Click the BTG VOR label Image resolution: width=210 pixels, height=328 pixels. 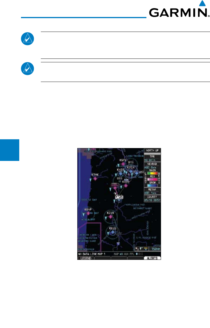pos(131,162)
